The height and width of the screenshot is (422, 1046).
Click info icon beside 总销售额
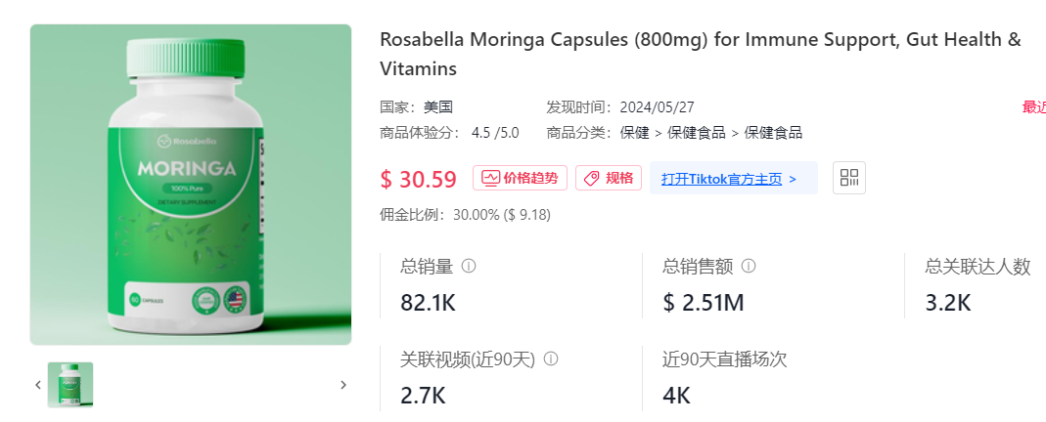749,266
